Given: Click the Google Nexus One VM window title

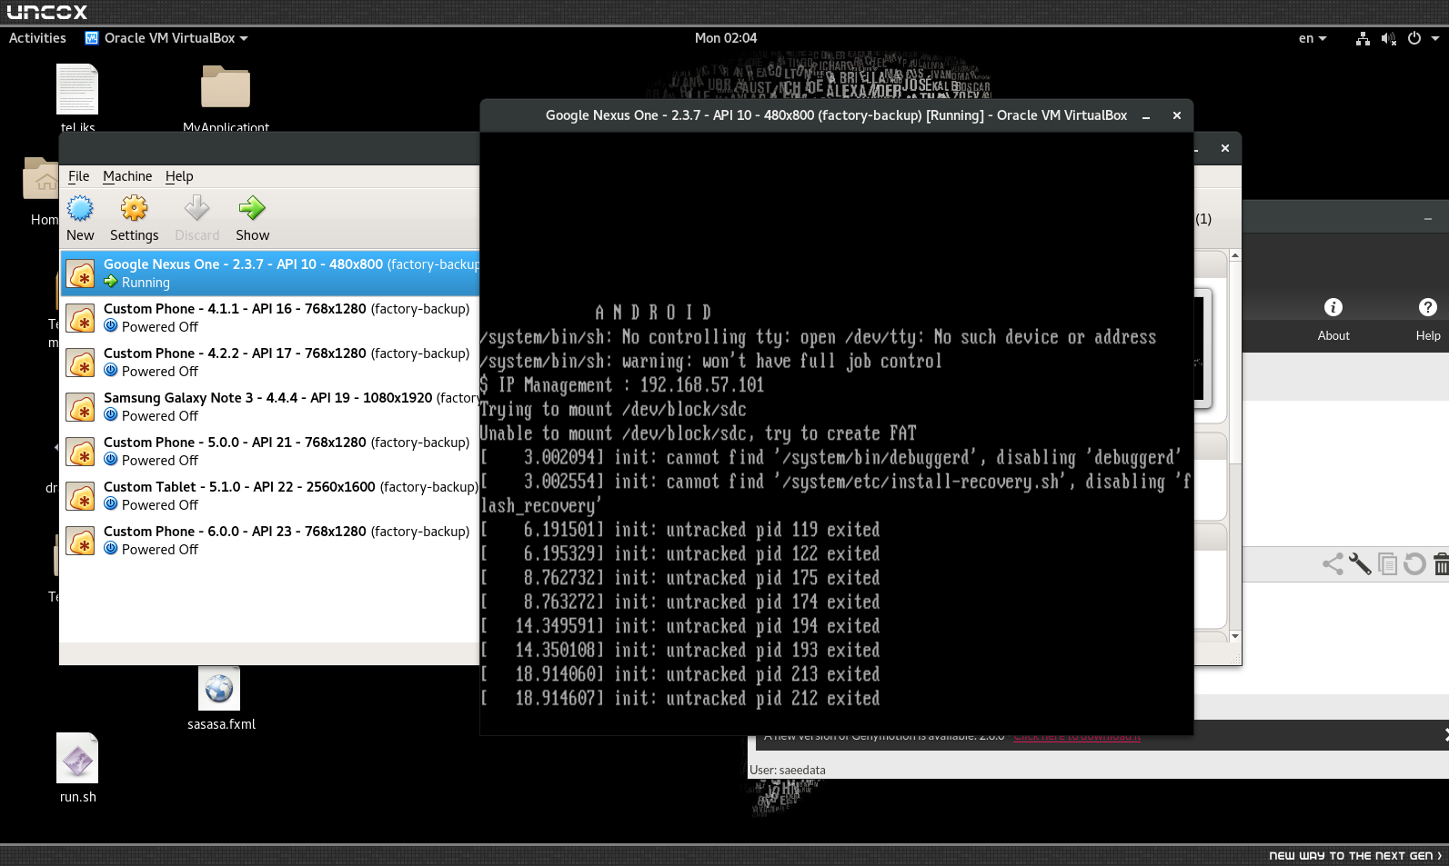Looking at the screenshot, I should pyautogui.click(x=836, y=115).
